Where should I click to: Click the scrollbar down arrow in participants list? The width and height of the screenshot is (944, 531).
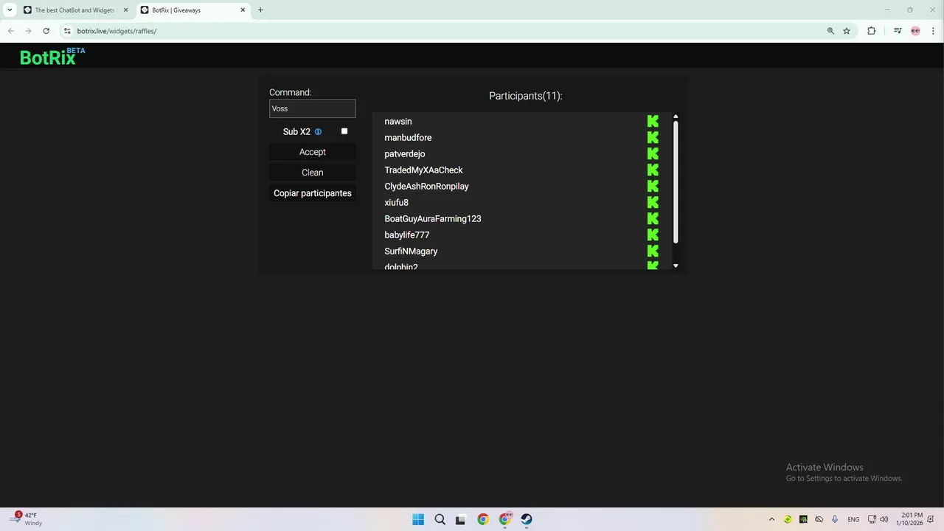pyautogui.click(x=676, y=265)
